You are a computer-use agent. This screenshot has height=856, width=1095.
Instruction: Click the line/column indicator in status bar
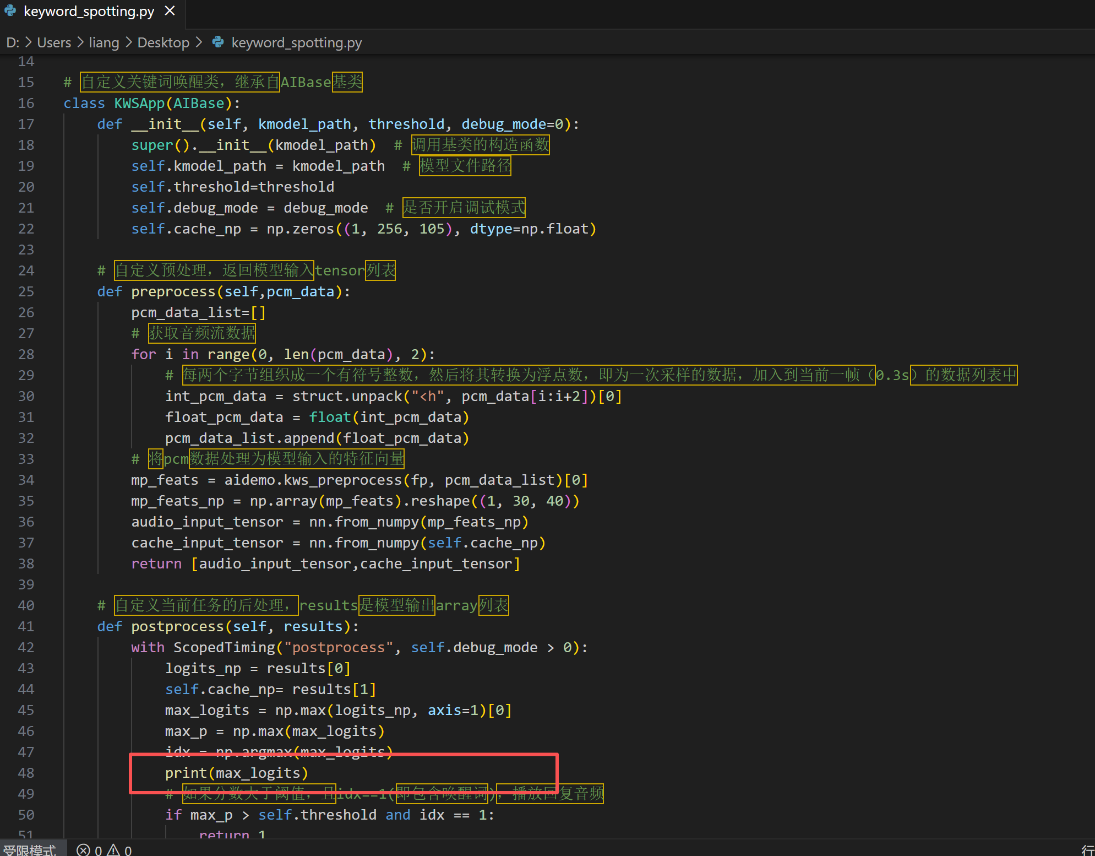1087,850
